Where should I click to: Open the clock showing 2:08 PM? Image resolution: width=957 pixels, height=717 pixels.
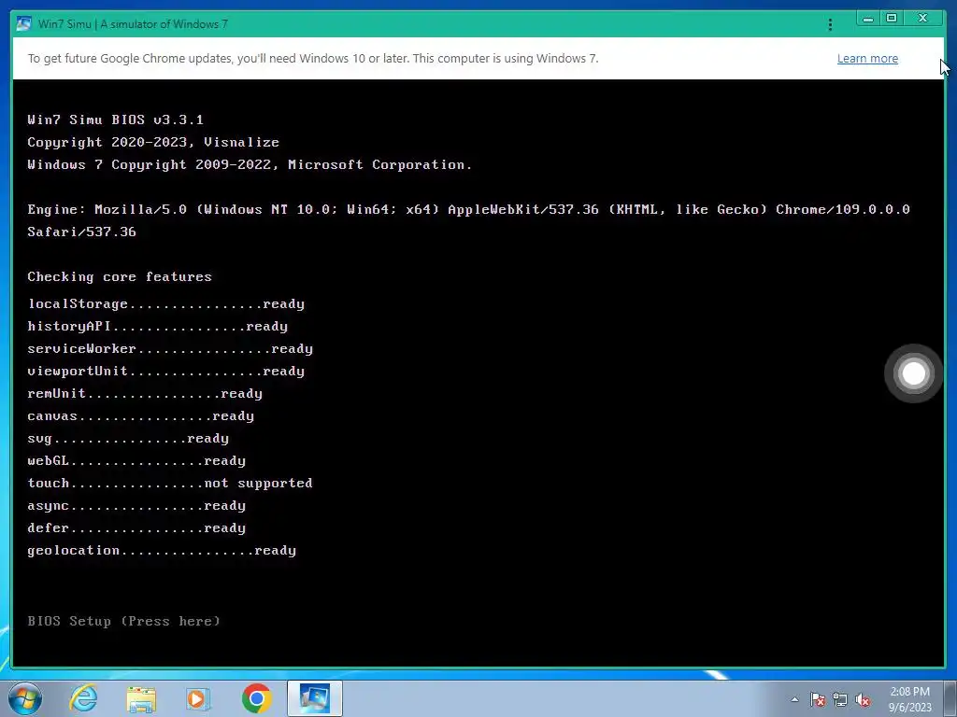coord(910,699)
